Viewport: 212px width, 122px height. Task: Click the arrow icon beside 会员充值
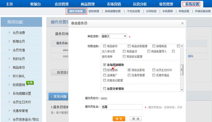9,50
